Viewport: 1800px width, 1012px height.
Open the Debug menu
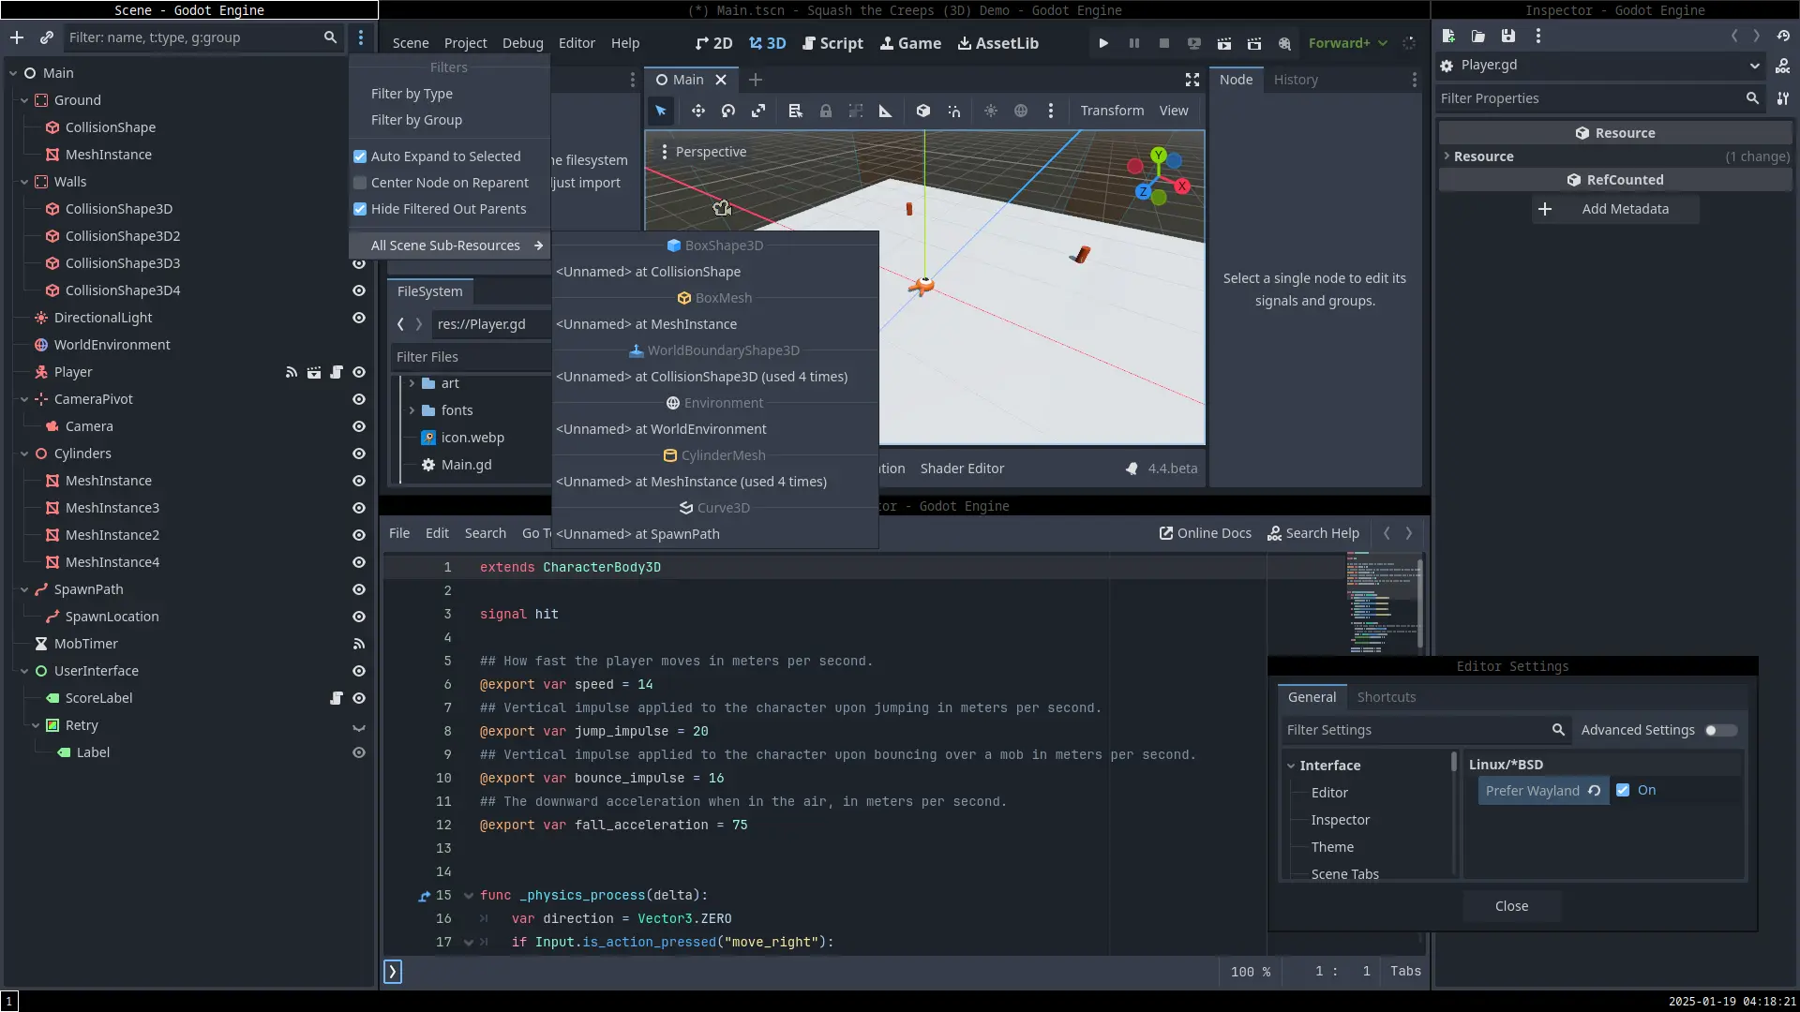(522, 43)
